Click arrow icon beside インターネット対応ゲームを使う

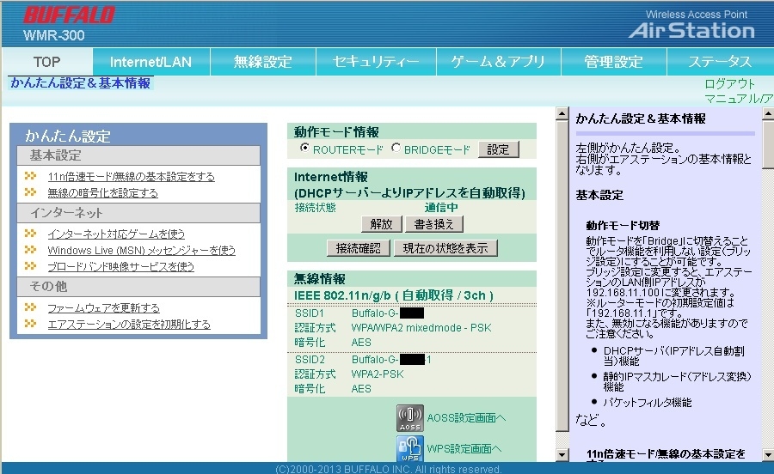point(31,234)
